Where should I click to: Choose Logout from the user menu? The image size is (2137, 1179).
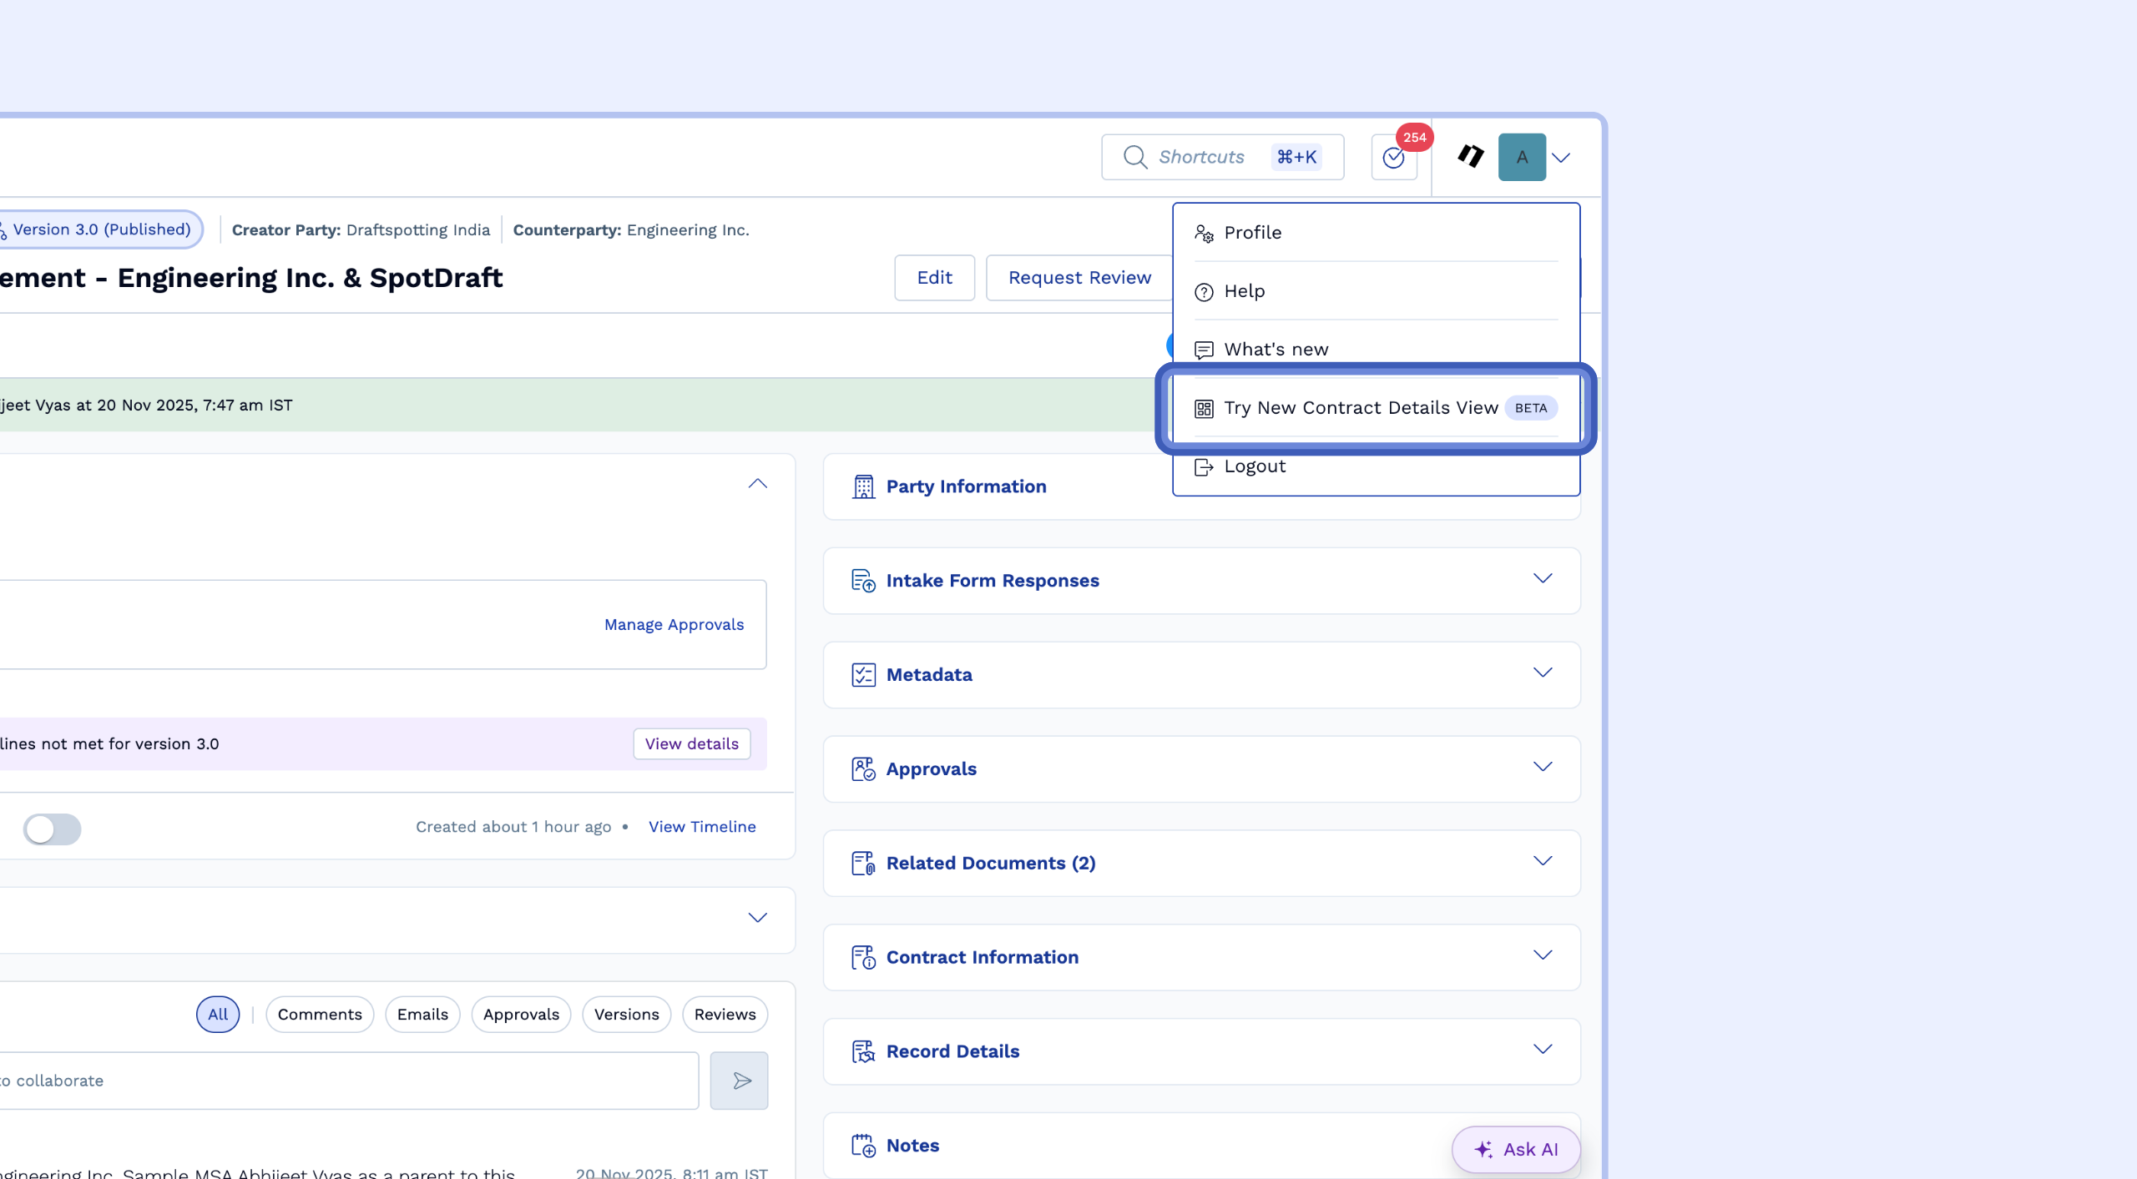click(x=1254, y=466)
